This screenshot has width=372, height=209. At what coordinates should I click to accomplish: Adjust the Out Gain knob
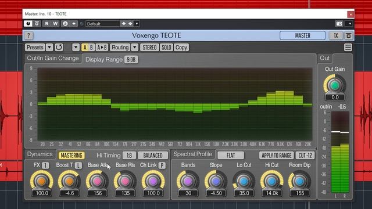click(x=335, y=85)
